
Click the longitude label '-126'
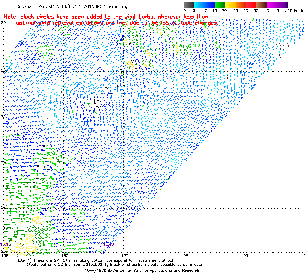(183, 256)
